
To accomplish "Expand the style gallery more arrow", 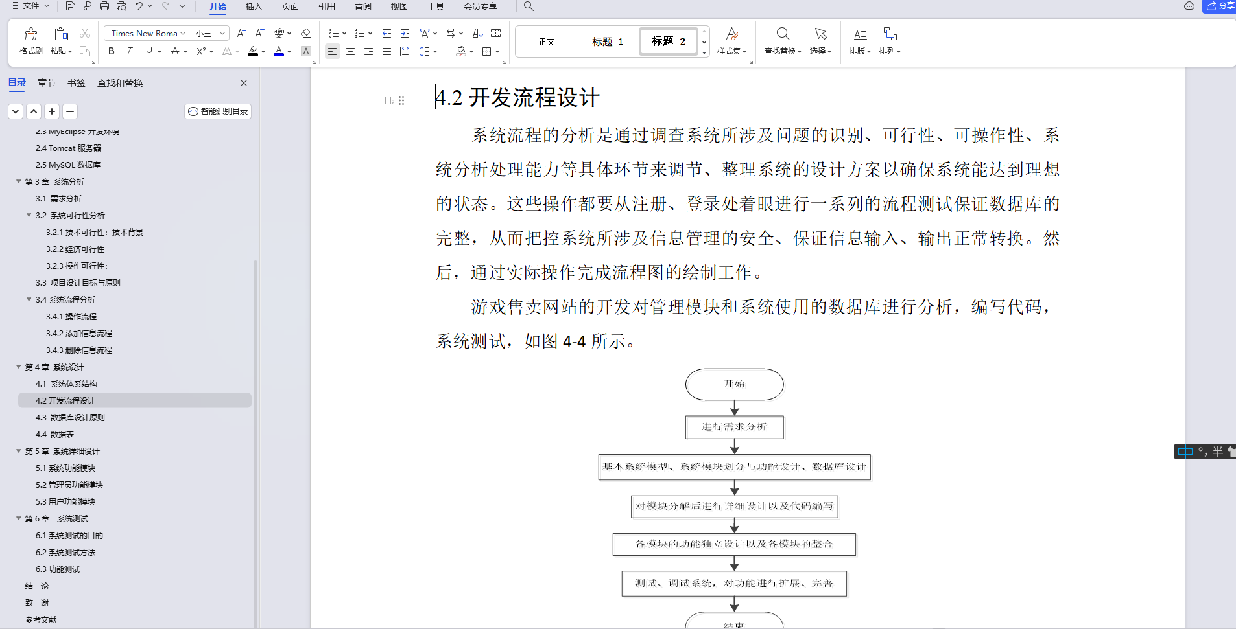I will point(704,52).
